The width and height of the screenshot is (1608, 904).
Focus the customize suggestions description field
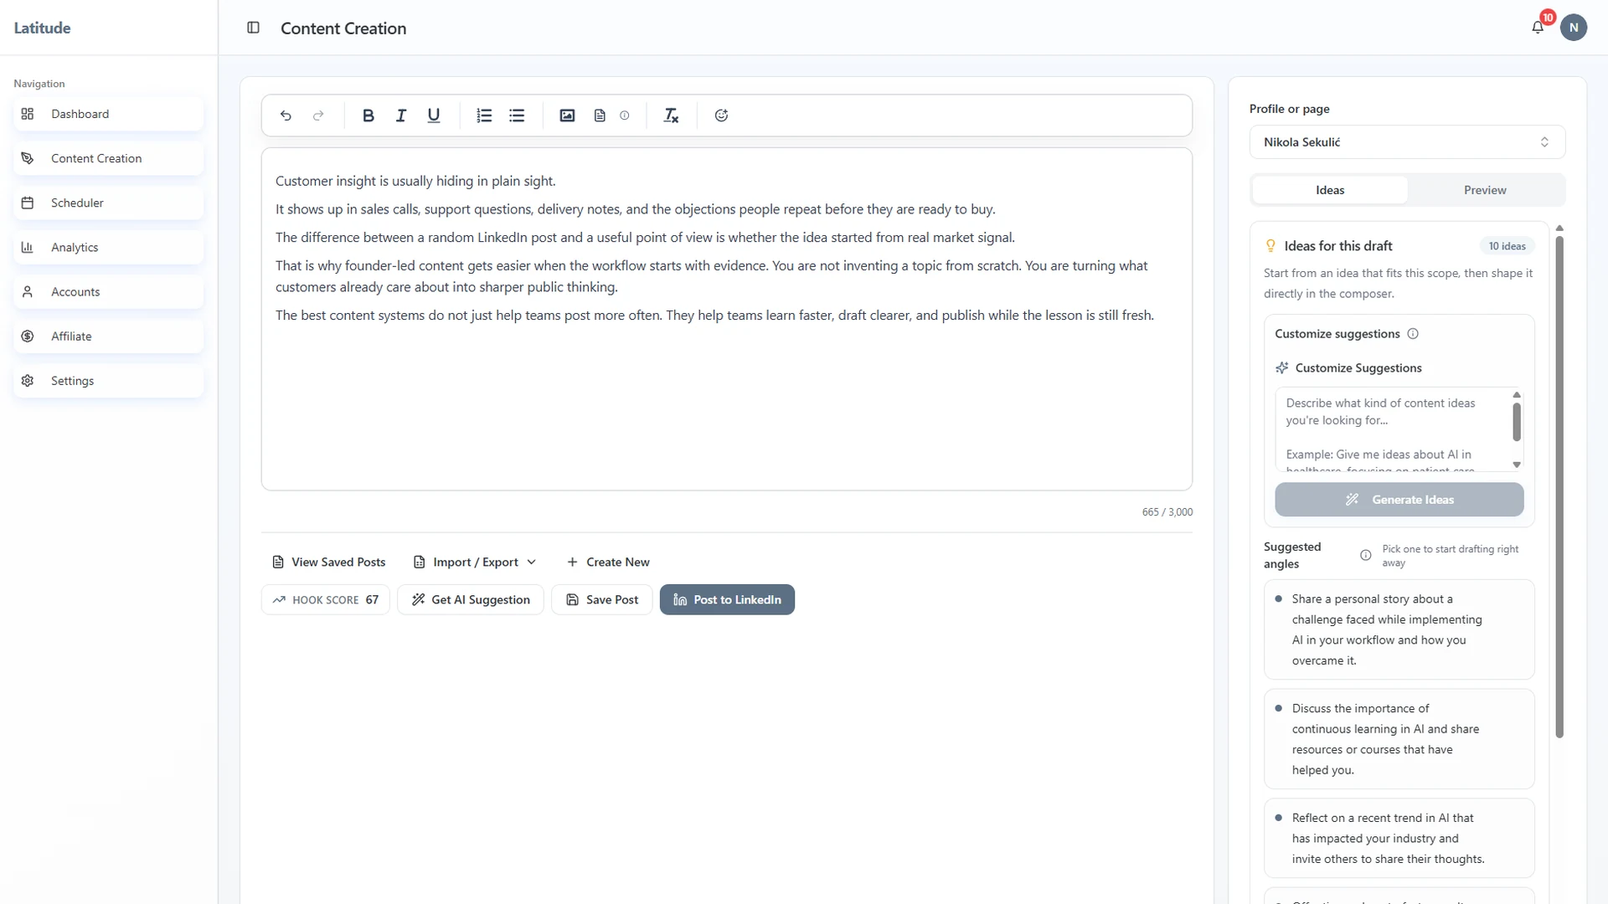1392,429
